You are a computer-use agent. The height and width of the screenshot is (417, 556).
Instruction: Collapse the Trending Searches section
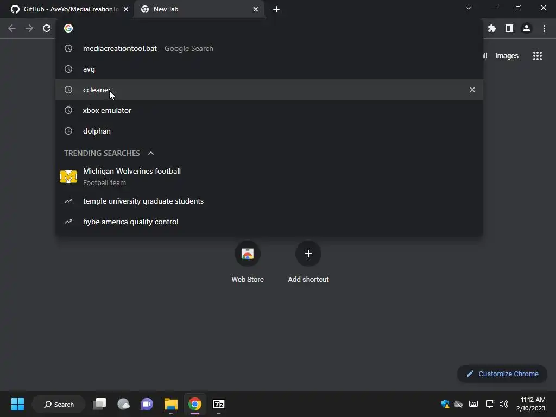point(151,153)
